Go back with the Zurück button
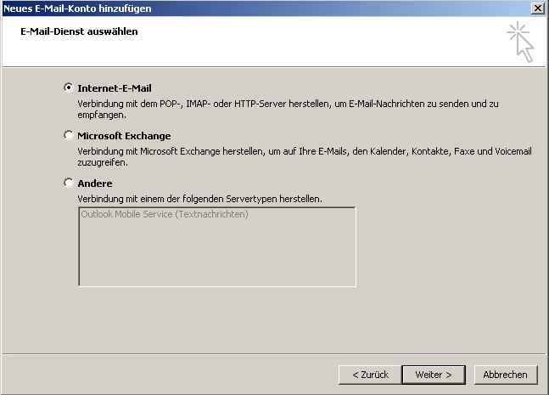549x395 pixels. [370, 375]
